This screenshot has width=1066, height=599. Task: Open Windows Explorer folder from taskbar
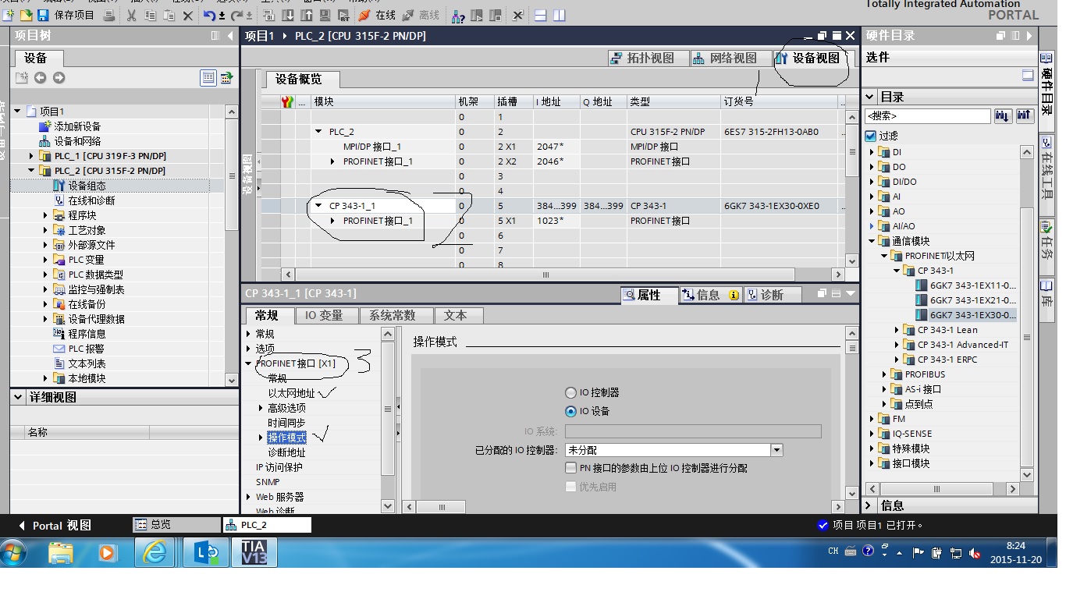click(x=61, y=552)
